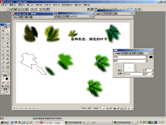Image resolution: width=166 pixels, height=125 pixels.
Task: Expand the 行为 panel options arrow
Action: click(93, 16)
